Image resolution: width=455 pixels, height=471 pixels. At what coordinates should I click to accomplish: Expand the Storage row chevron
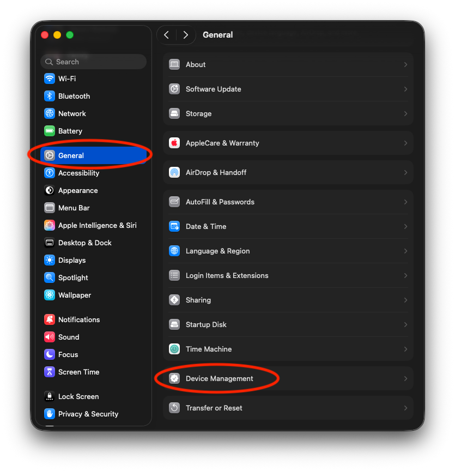(x=405, y=113)
